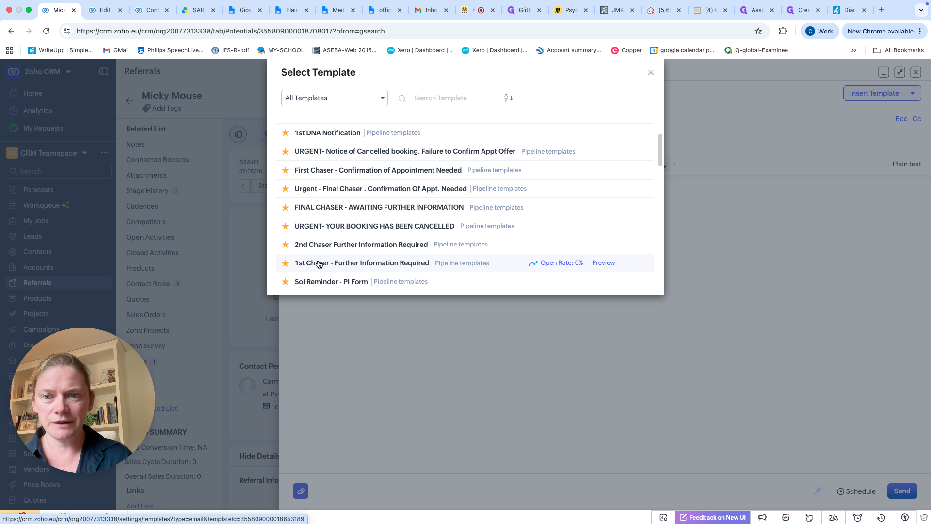This screenshot has height=524, width=931.
Task: Go back with the record back arrow
Action: pyautogui.click(x=129, y=101)
